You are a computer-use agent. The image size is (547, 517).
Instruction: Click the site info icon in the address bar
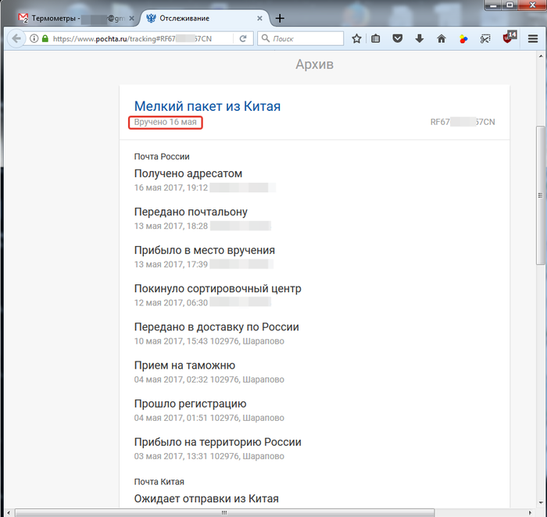pos(34,38)
